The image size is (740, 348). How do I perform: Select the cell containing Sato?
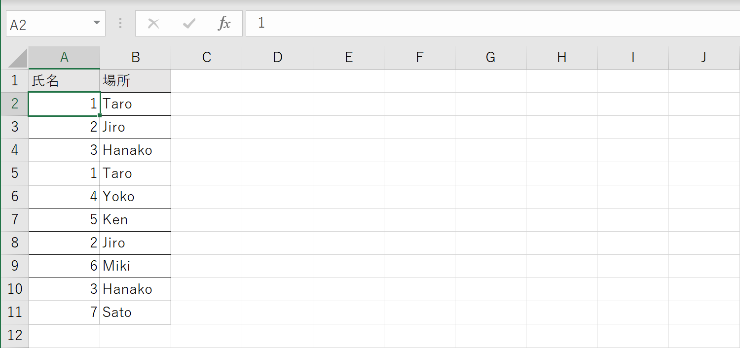(136, 313)
